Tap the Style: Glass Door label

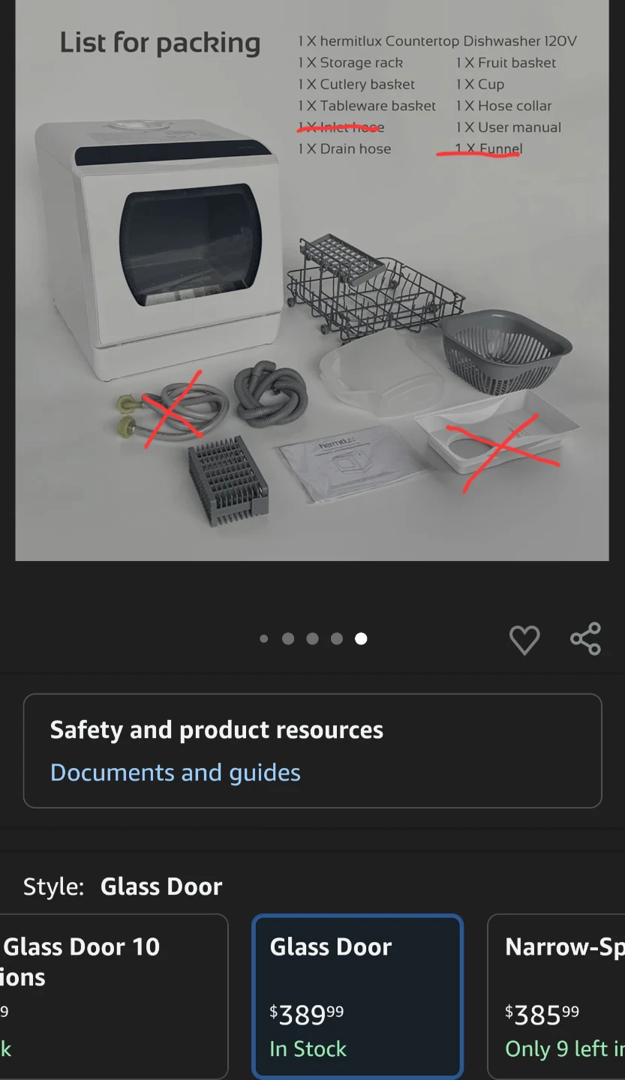[123, 886]
